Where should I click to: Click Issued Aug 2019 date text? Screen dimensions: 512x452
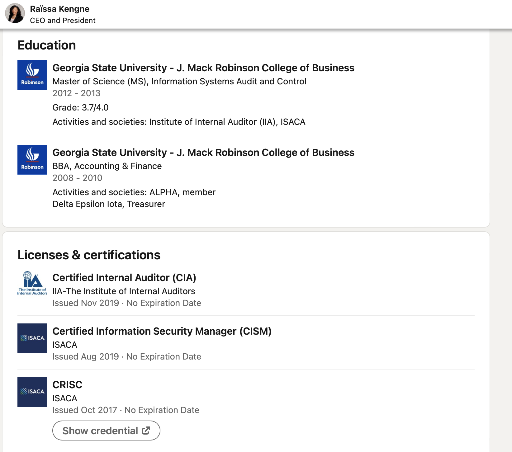pos(86,357)
